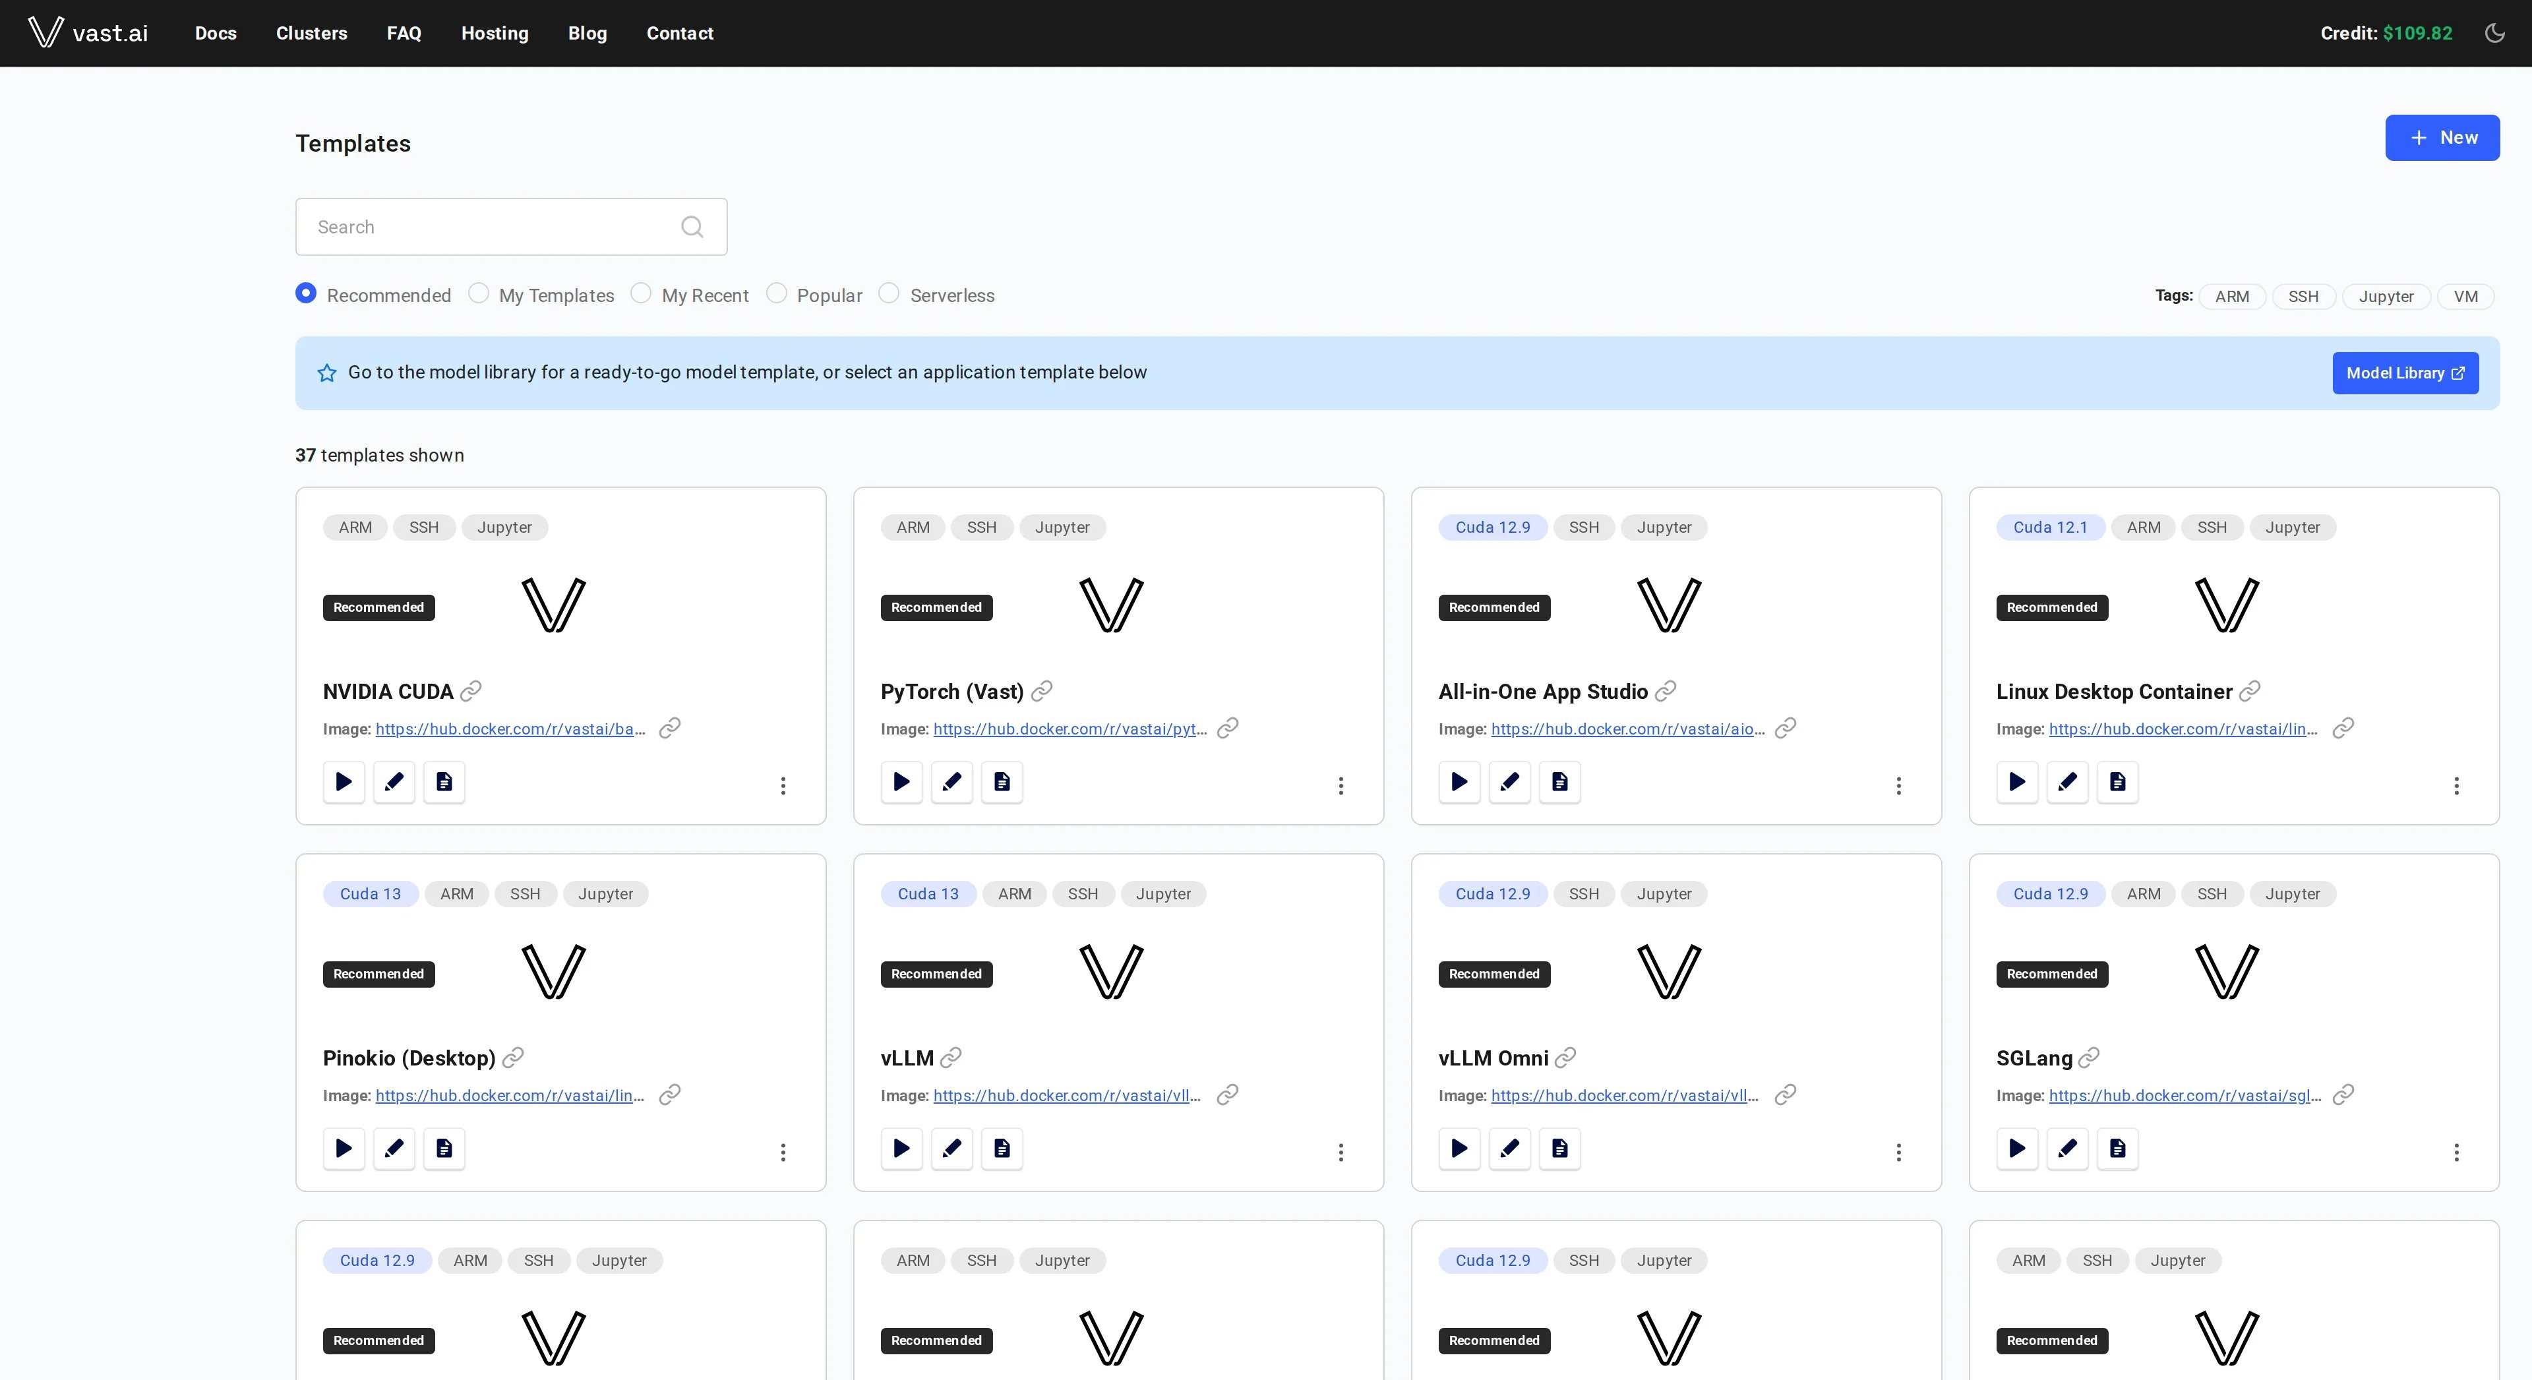Open the Contact nav item
Screen dimensions: 2532x1380
point(680,34)
